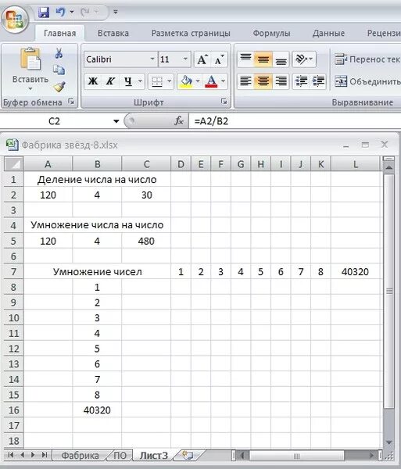Viewport: 401px width, 469px height.
Task: Toggle center horizontal alignment
Action: point(263,81)
